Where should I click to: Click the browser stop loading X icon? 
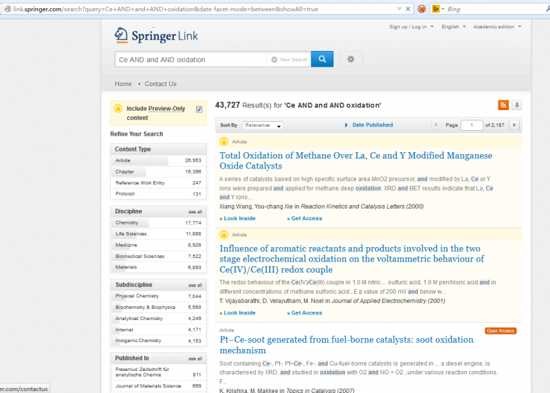(x=408, y=9)
